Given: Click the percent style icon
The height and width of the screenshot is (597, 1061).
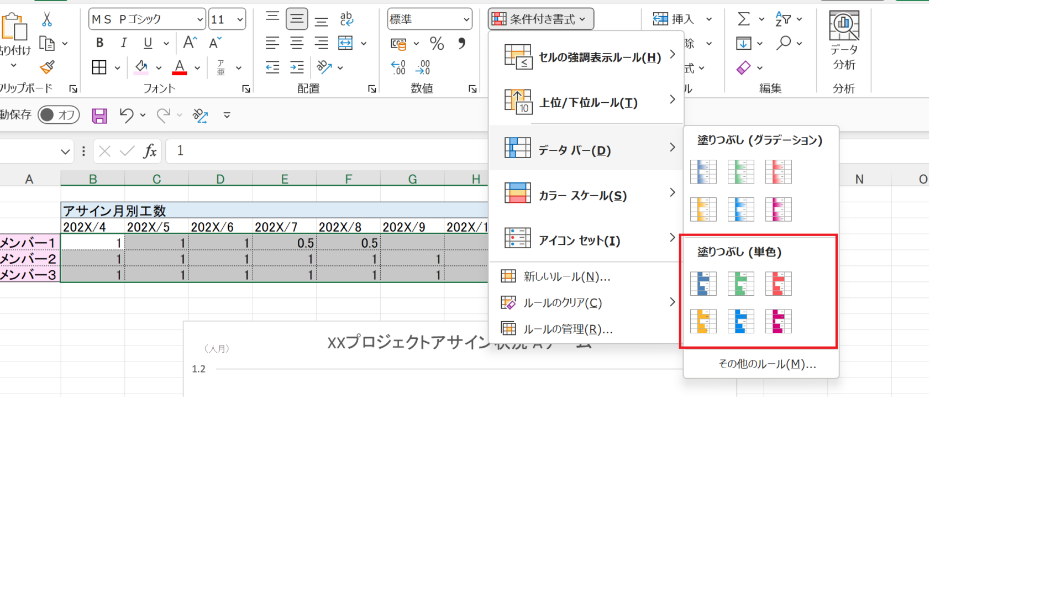Looking at the screenshot, I should pyautogui.click(x=437, y=44).
